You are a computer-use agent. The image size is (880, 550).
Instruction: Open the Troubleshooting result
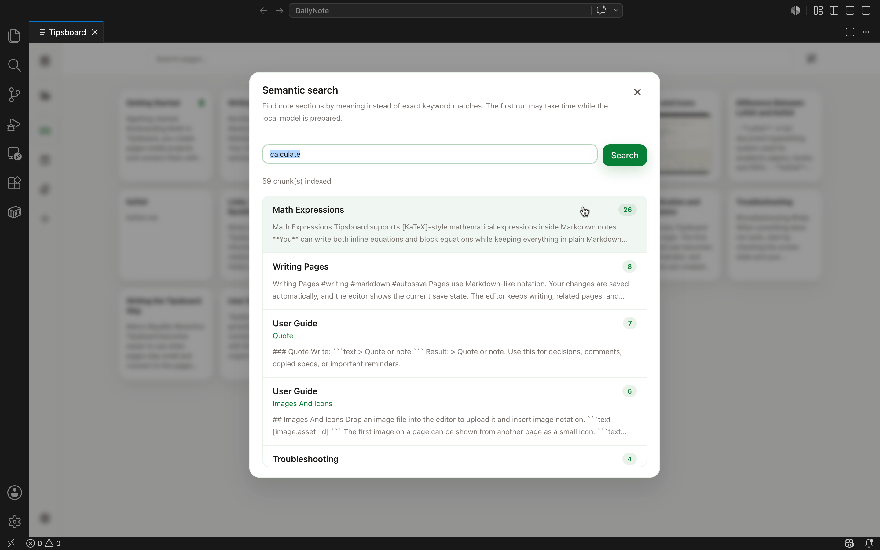click(454, 456)
